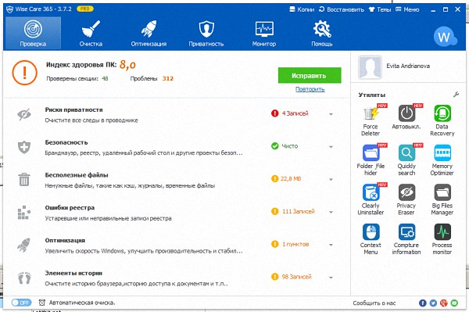
Task: Click the footprints Элементы истории icon
Action: coord(24,278)
